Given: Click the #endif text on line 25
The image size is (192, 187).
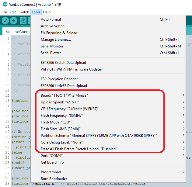Looking at the screenshot, I should pyautogui.click(x=18, y=163).
